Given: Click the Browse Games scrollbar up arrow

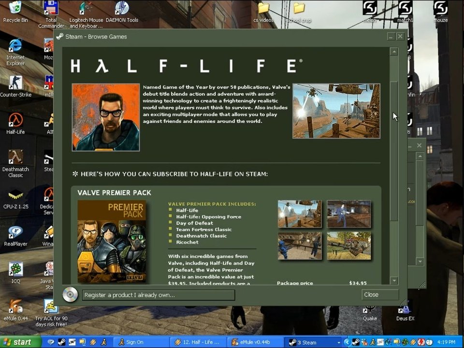Looking at the screenshot, I should pyautogui.click(x=393, y=52).
